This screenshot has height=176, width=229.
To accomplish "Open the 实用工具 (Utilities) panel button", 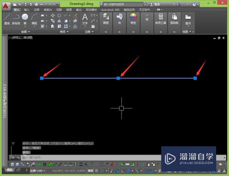I will coord(161,19).
